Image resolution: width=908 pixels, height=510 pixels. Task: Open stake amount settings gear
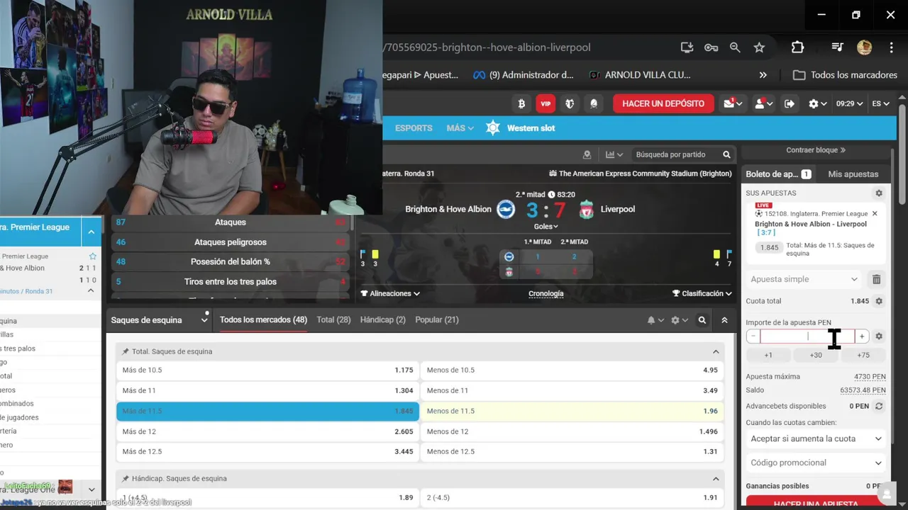[879, 336]
